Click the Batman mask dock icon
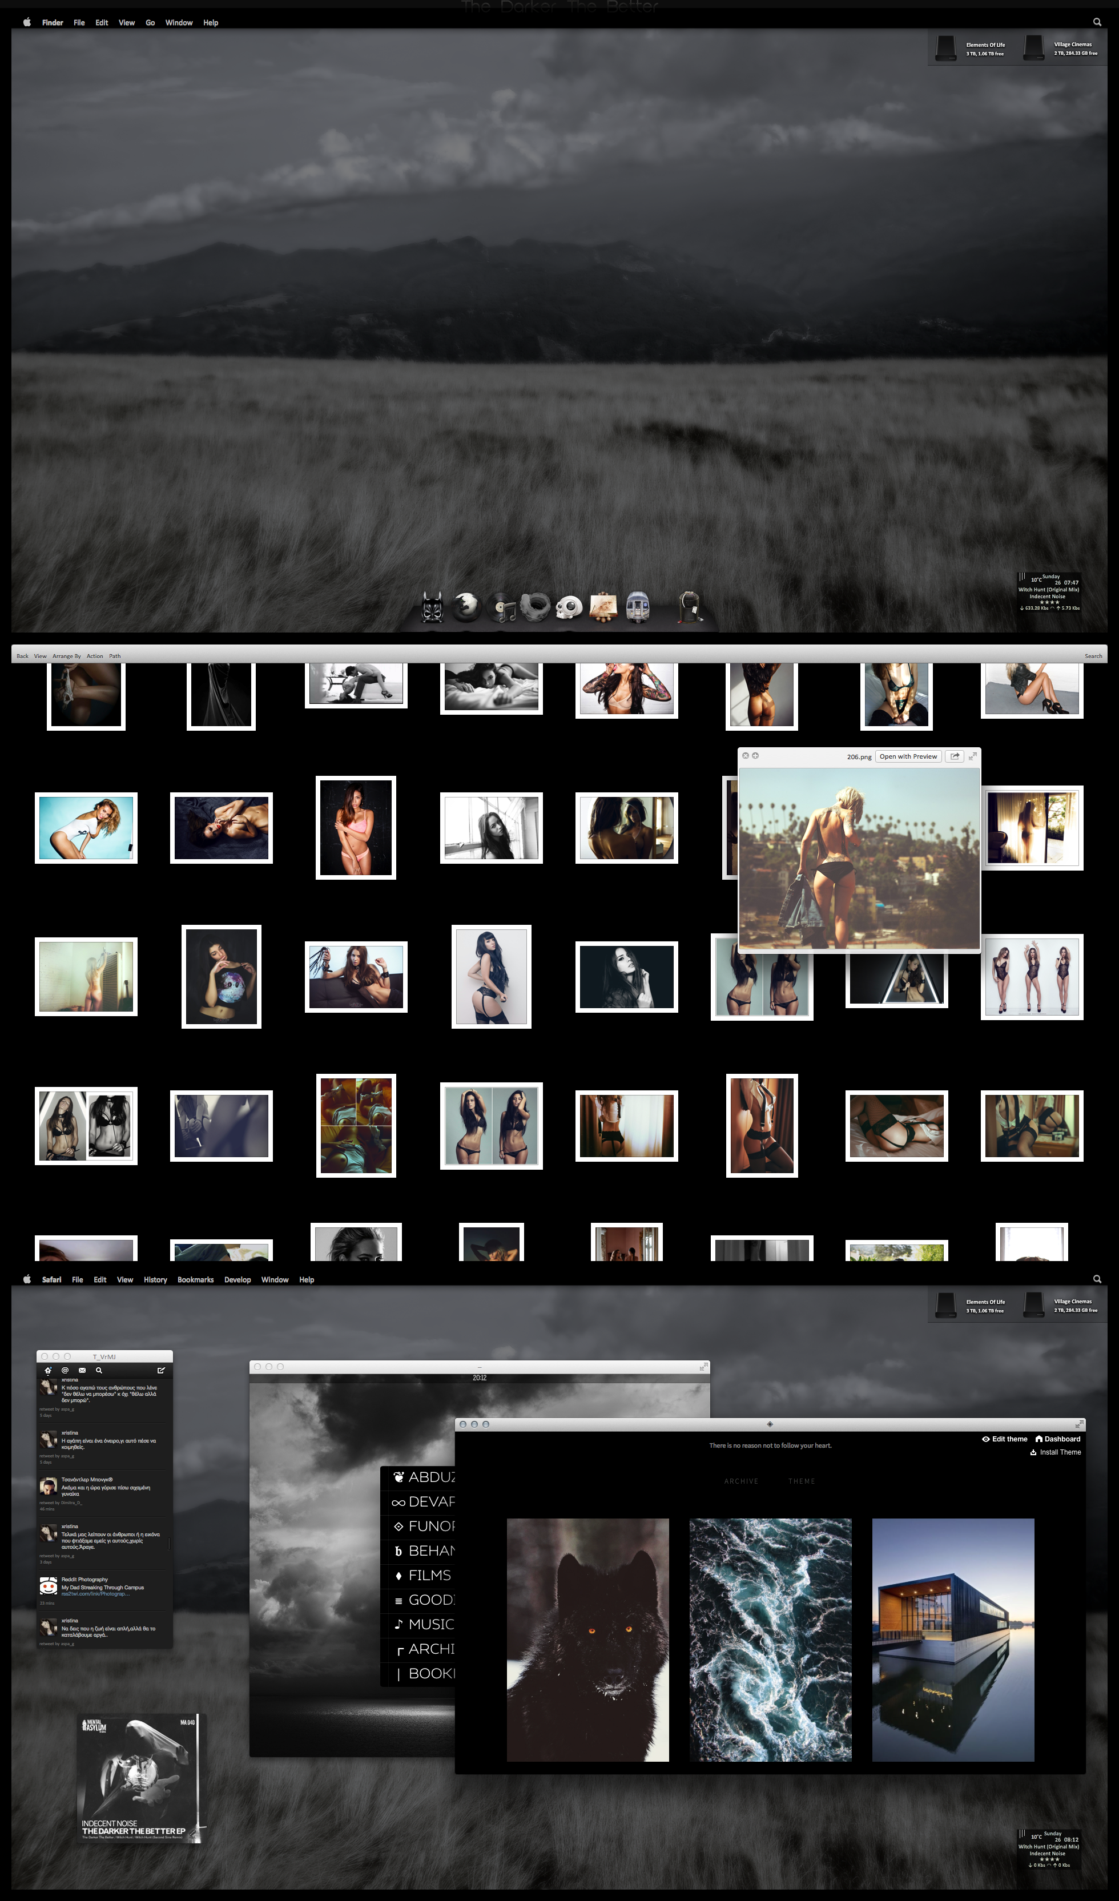 (432, 606)
